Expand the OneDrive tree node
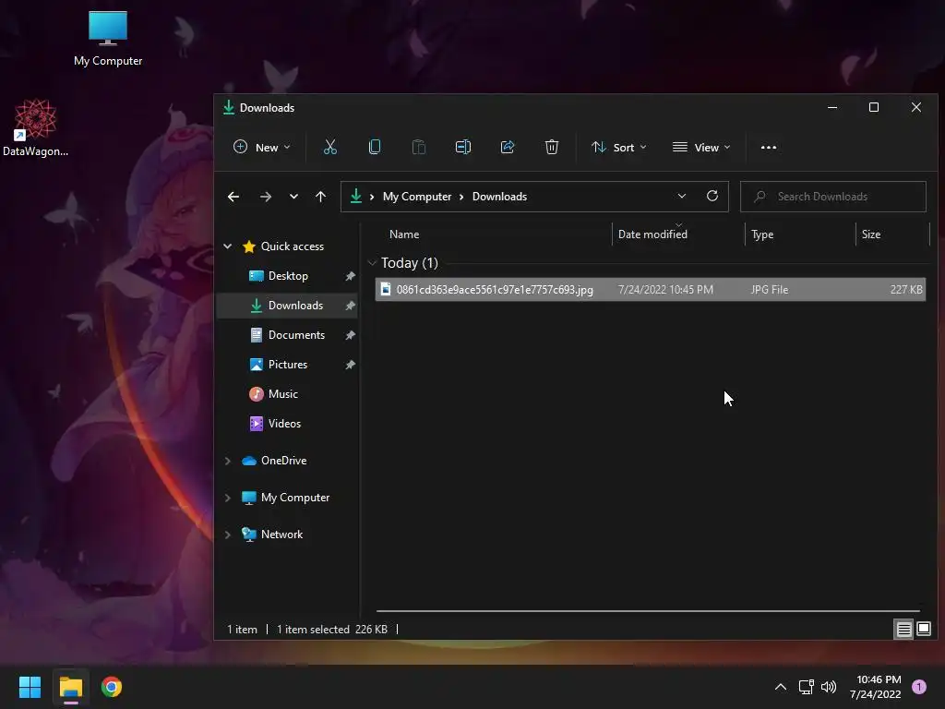Image resolution: width=945 pixels, height=709 pixels. [x=228, y=461]
